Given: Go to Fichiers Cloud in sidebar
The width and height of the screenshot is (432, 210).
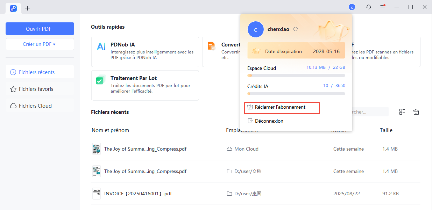Looking at the screenshot, I should [40, 106].
